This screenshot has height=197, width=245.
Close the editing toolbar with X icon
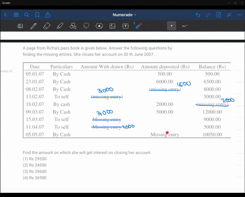coord(229,15)
